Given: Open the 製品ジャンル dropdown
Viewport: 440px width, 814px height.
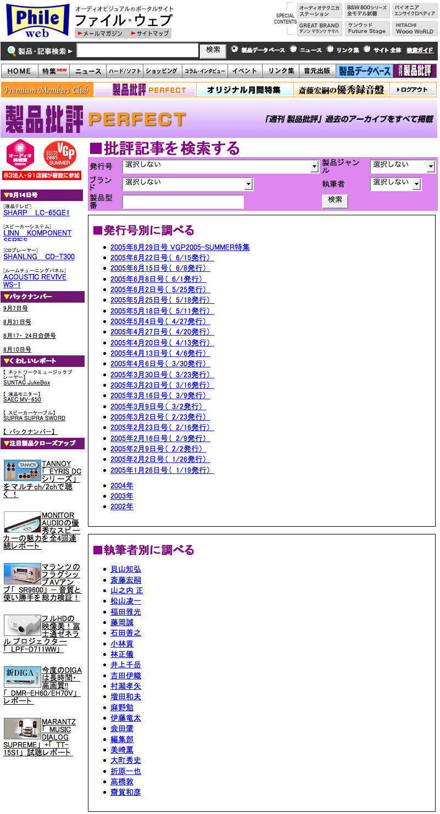Looking at the screenshot, I should (403, 166).
